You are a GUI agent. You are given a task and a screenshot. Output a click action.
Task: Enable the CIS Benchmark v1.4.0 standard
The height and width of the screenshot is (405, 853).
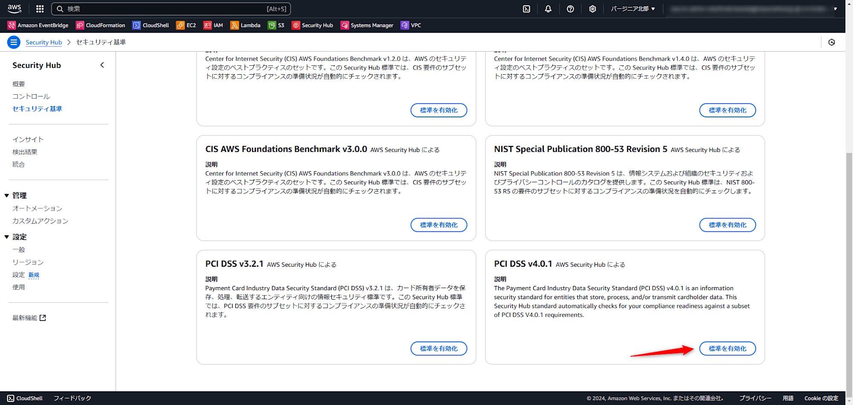click(728, 110)
